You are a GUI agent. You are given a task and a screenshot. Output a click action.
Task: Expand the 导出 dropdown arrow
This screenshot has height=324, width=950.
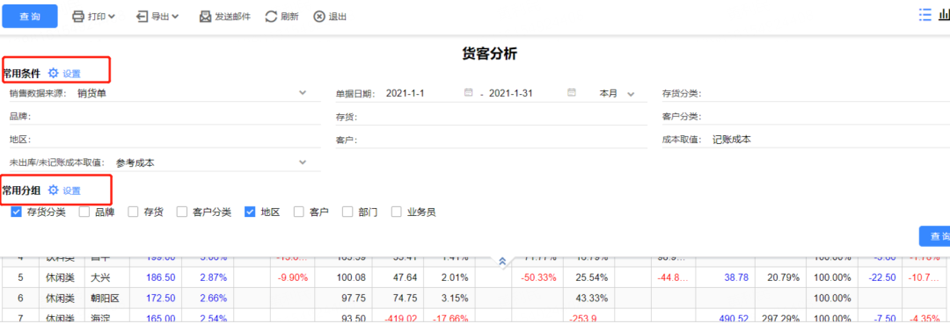[x=175, y=17]
